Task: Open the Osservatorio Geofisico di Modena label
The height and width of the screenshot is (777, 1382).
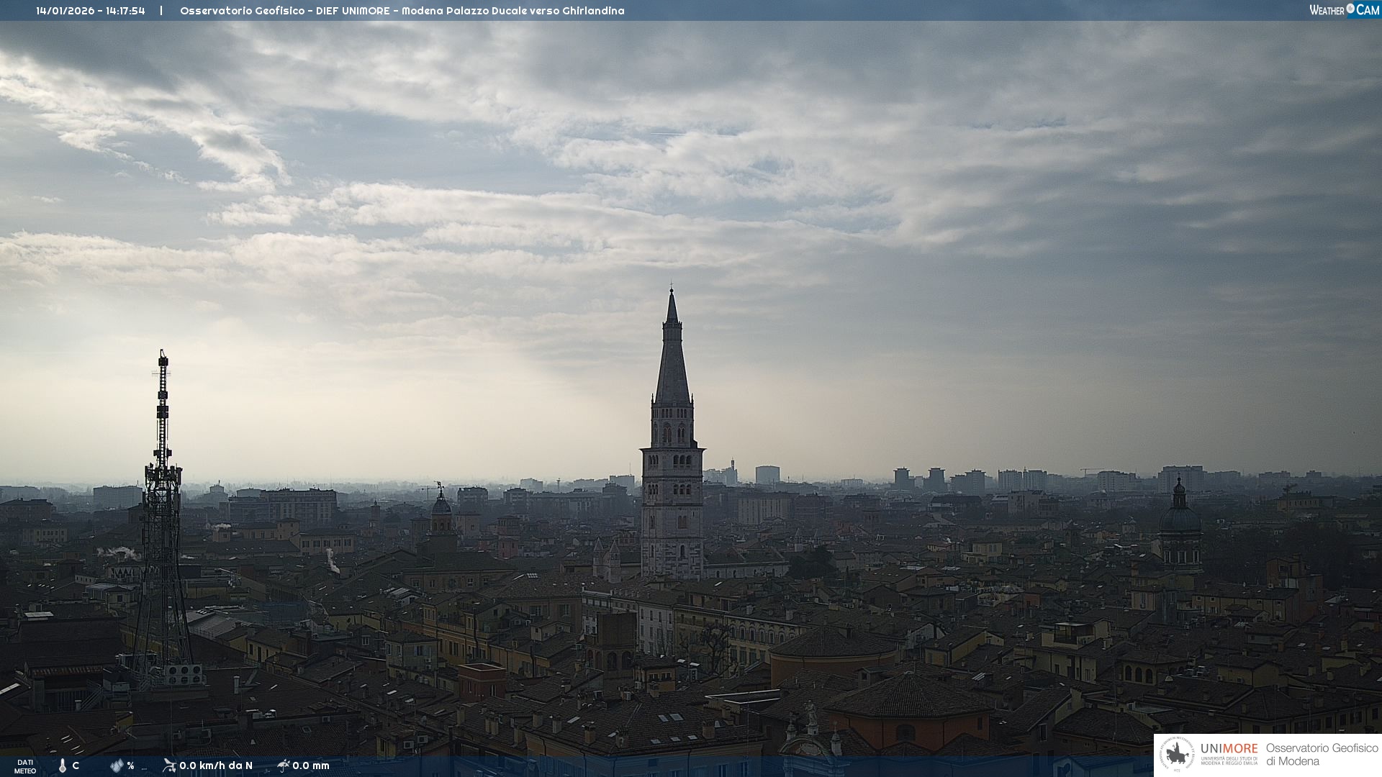Action: [x=1322, y=755]
